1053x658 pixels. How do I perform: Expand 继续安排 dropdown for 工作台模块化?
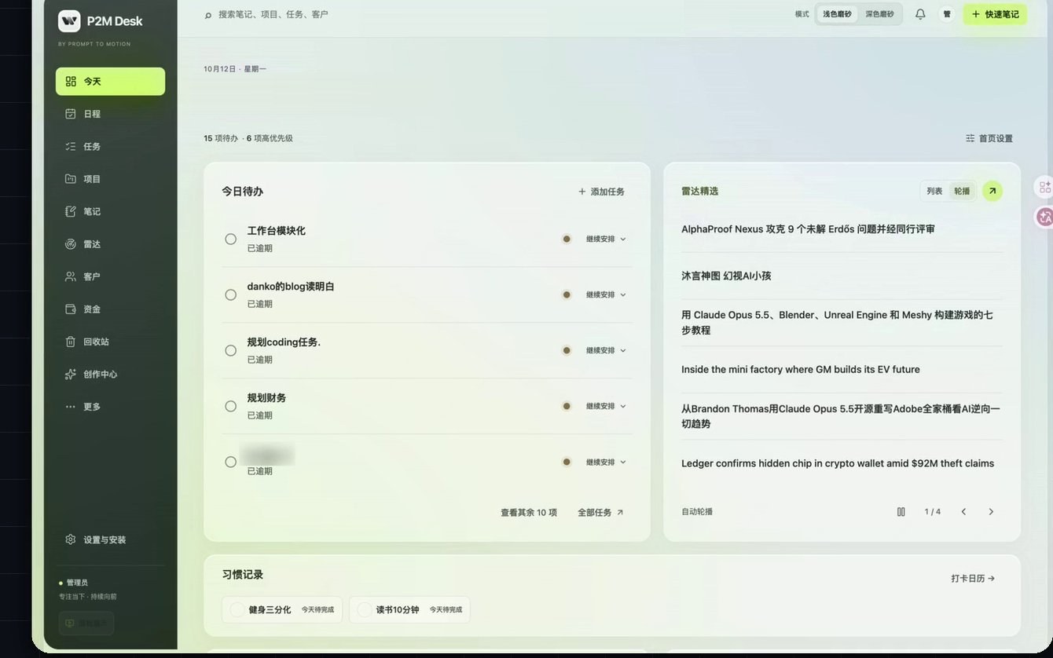[606, 239]
